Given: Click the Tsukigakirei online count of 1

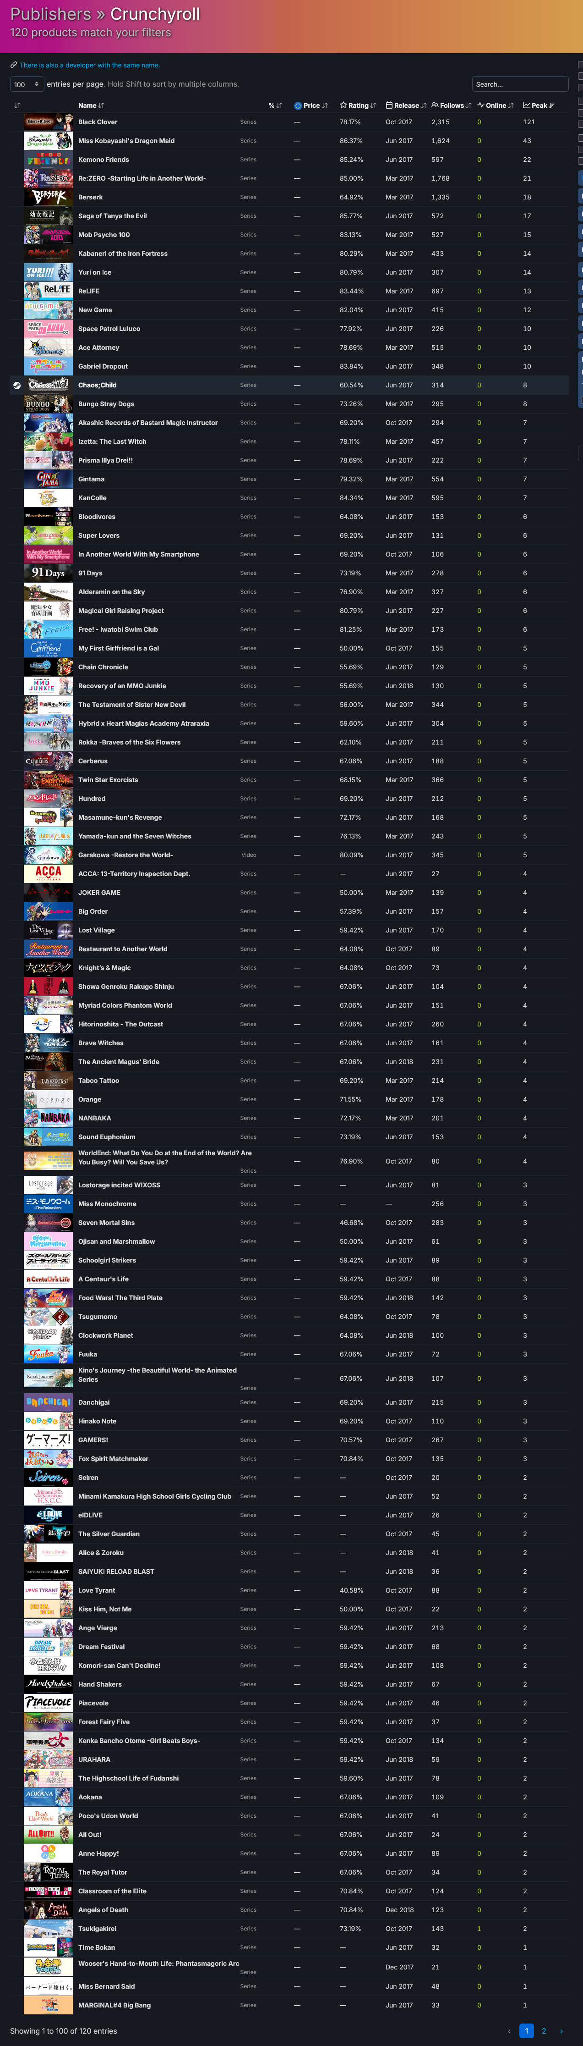Looking at the screenshot, I should point(479,1929).
